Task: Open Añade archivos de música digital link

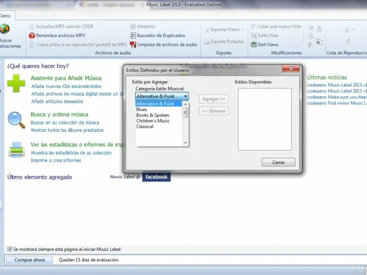Action: [77, 94]
